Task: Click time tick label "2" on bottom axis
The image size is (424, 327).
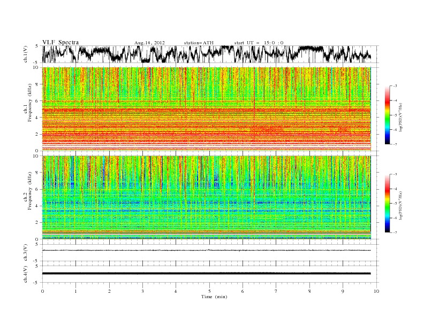Action: click(x=109, y=291)
